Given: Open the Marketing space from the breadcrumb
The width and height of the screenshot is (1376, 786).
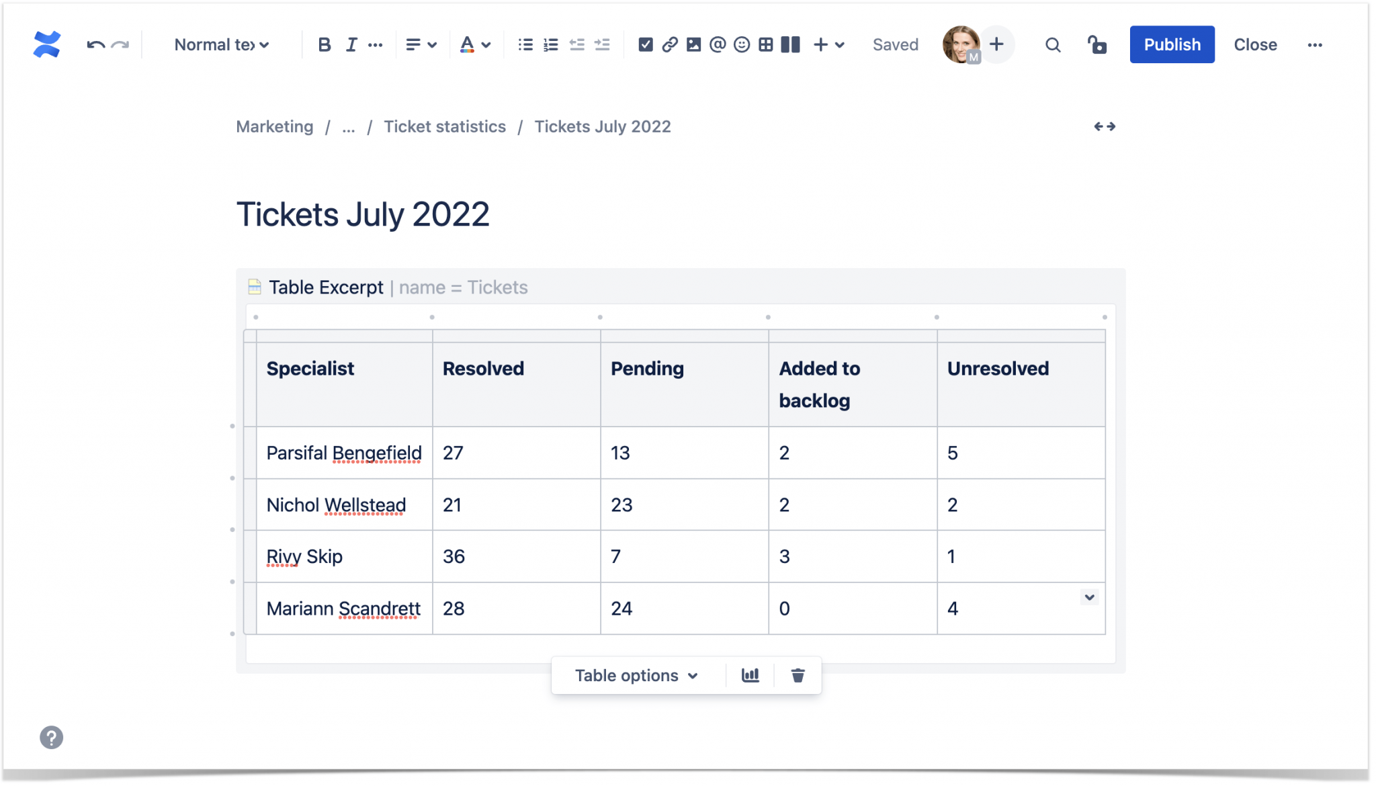Looking at the screenshot, I should point(274,126).
